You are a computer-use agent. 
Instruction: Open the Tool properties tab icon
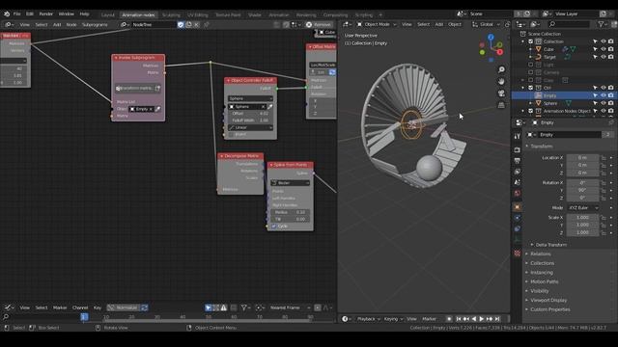(518, 136)
